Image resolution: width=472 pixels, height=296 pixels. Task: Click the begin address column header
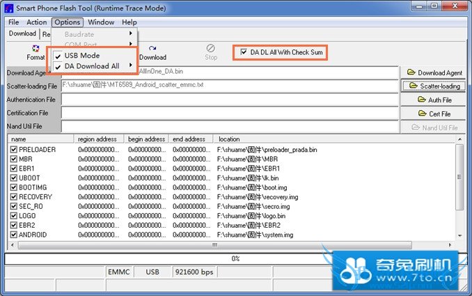click(x=147, y=139)
